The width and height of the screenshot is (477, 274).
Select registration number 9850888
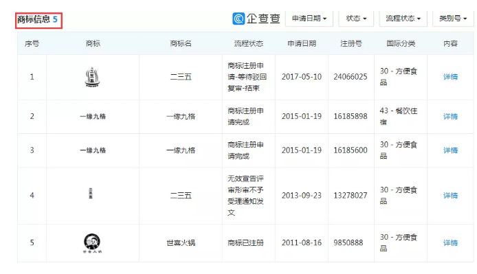[x=348, y=242]
